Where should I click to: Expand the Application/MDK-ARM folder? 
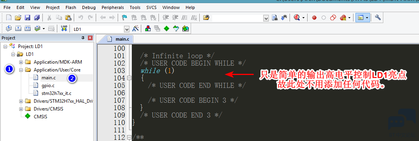[x=21, y=62]
